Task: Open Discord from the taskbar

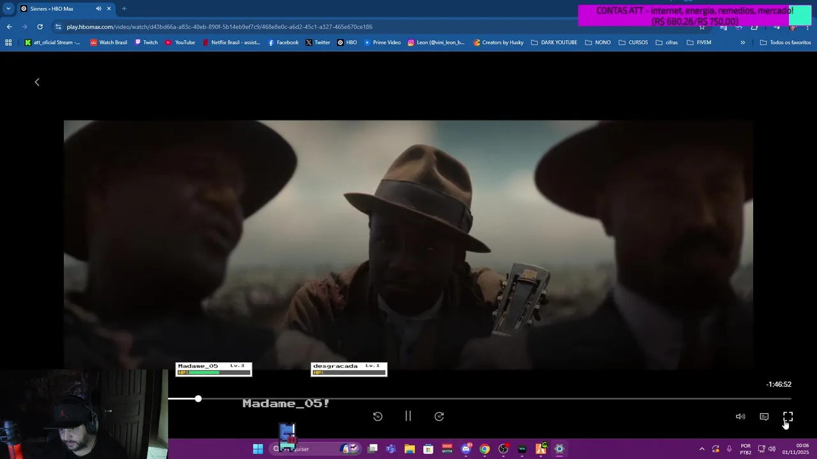Action: point(466,449)
